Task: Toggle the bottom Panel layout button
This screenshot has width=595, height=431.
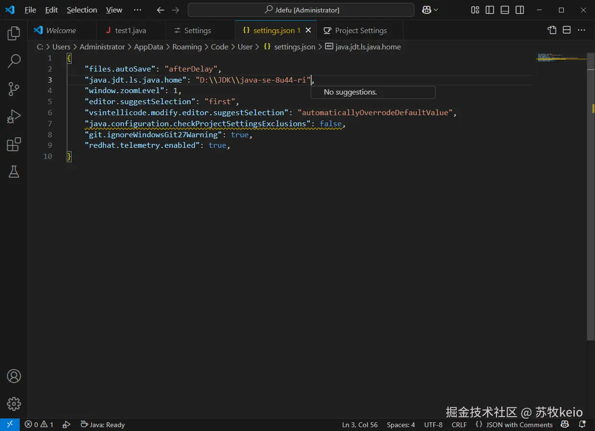Action: coord(505,10)
